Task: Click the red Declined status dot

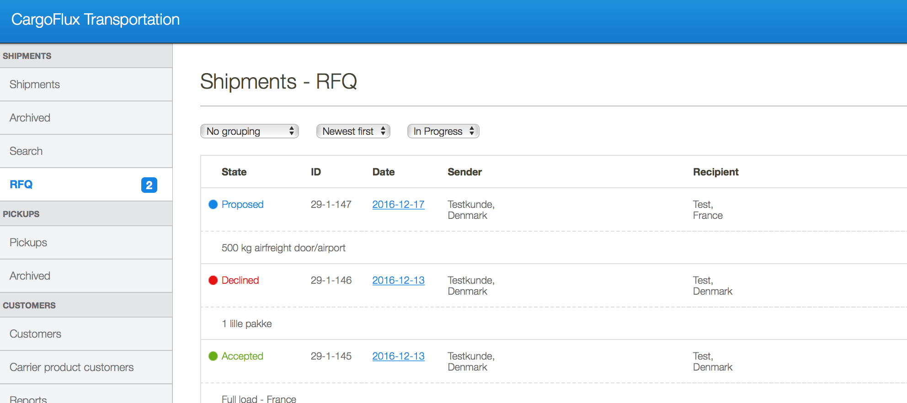Action: point(213,280)
